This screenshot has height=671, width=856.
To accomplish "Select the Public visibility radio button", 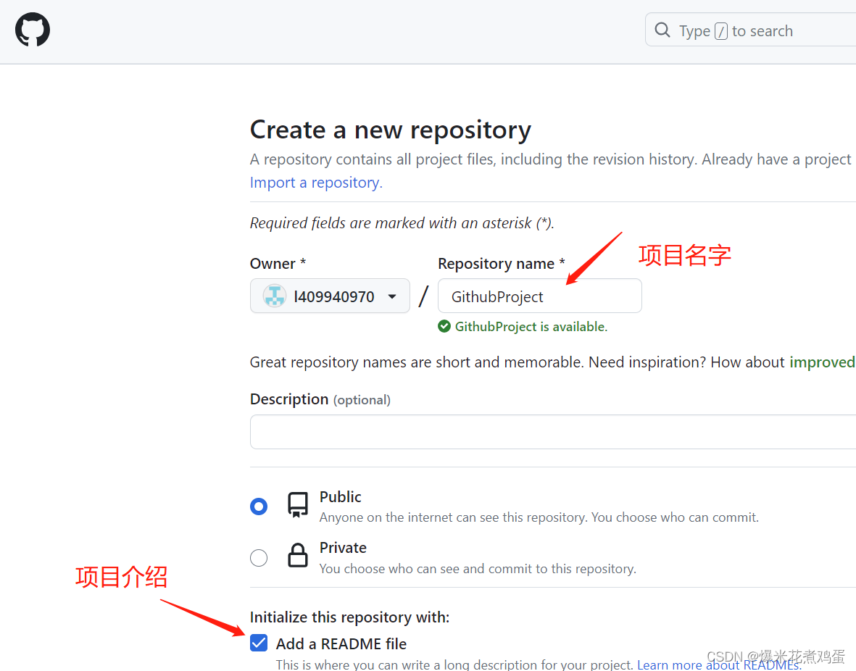I will (x=259, y=506).
